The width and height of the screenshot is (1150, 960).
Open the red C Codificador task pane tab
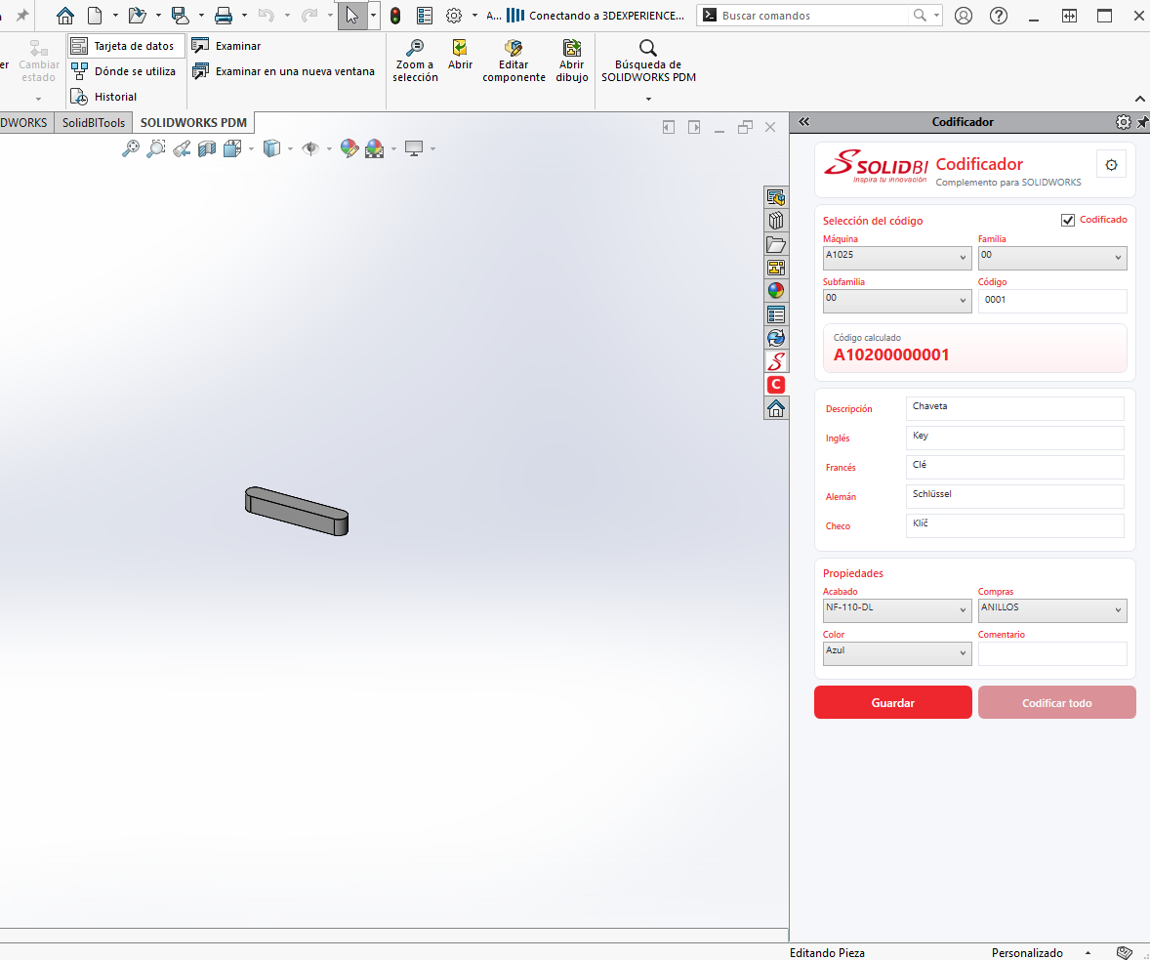tap(776, 385)
